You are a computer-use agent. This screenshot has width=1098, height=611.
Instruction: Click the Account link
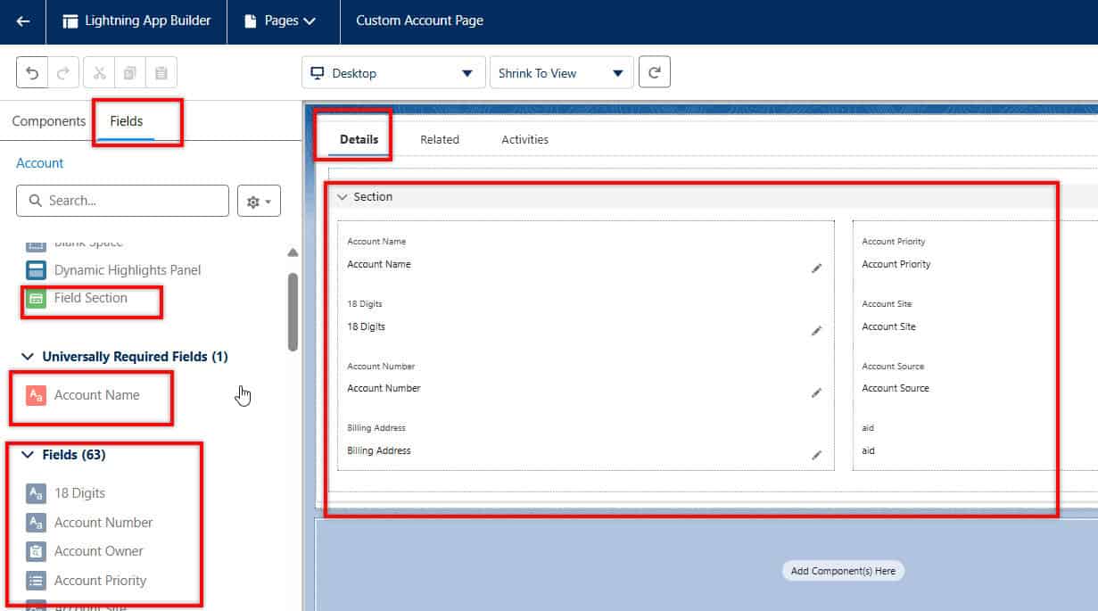point(40,163)
